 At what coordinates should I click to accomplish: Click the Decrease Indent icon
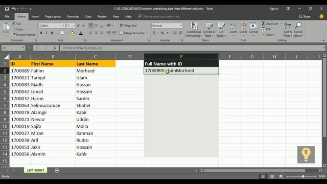pos(109,33)
